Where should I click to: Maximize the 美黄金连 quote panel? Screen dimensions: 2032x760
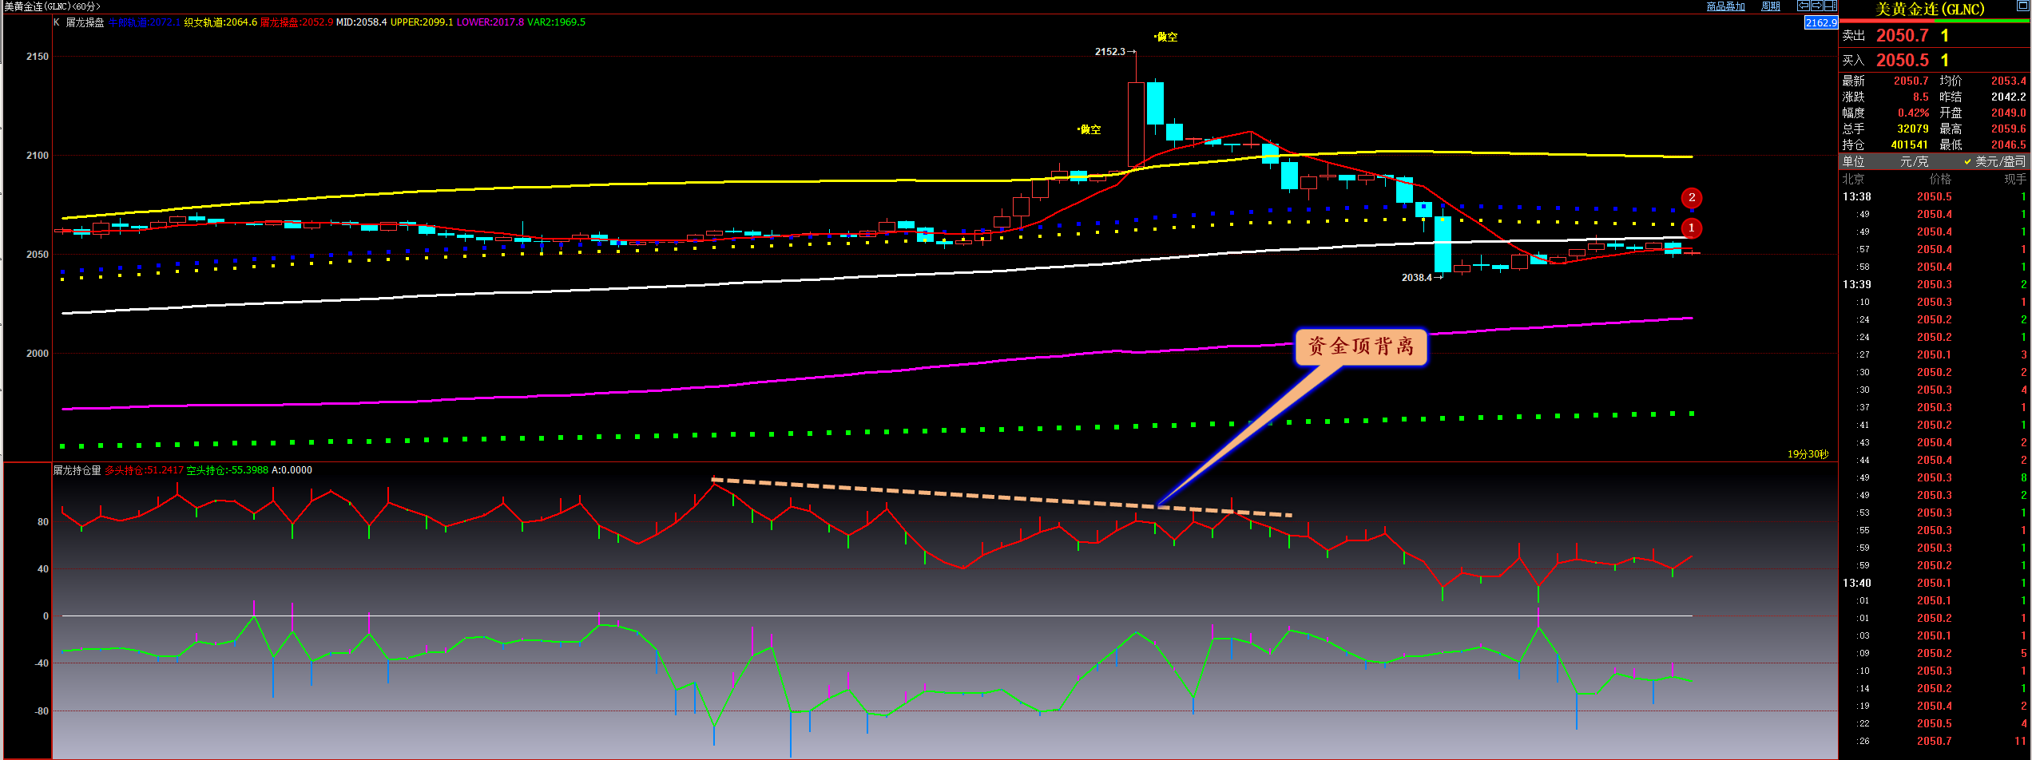(x=2023, y=6)
